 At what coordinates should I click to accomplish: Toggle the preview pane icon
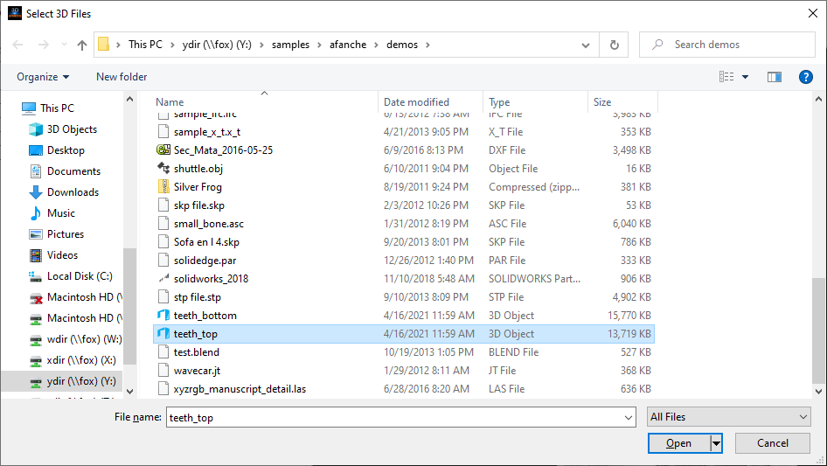tap(774, 77)
